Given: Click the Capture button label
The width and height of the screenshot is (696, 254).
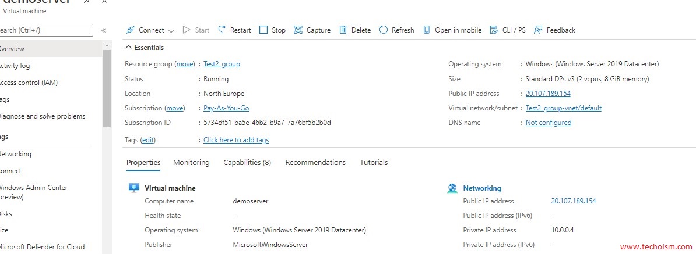Looking at the screenshot, I should [x=318, y=30].
